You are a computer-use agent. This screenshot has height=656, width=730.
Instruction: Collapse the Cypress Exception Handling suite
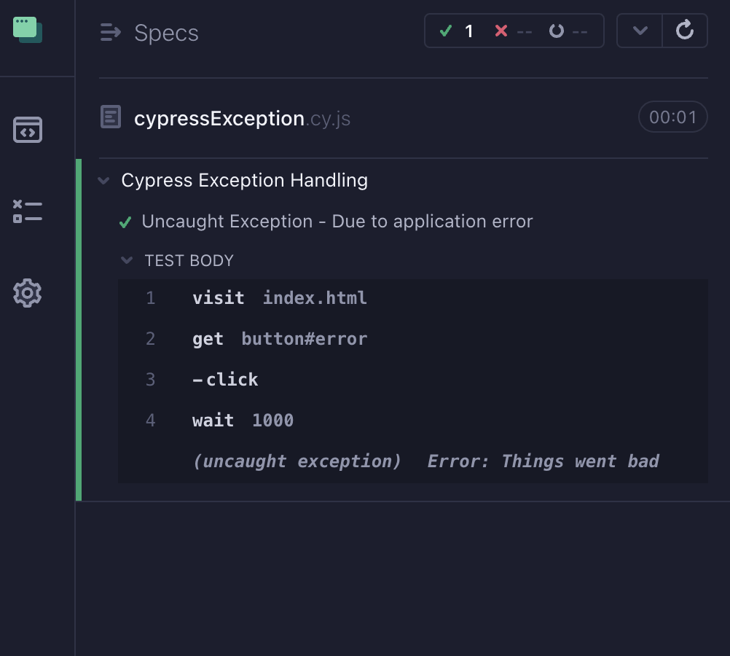click(103, 180)
